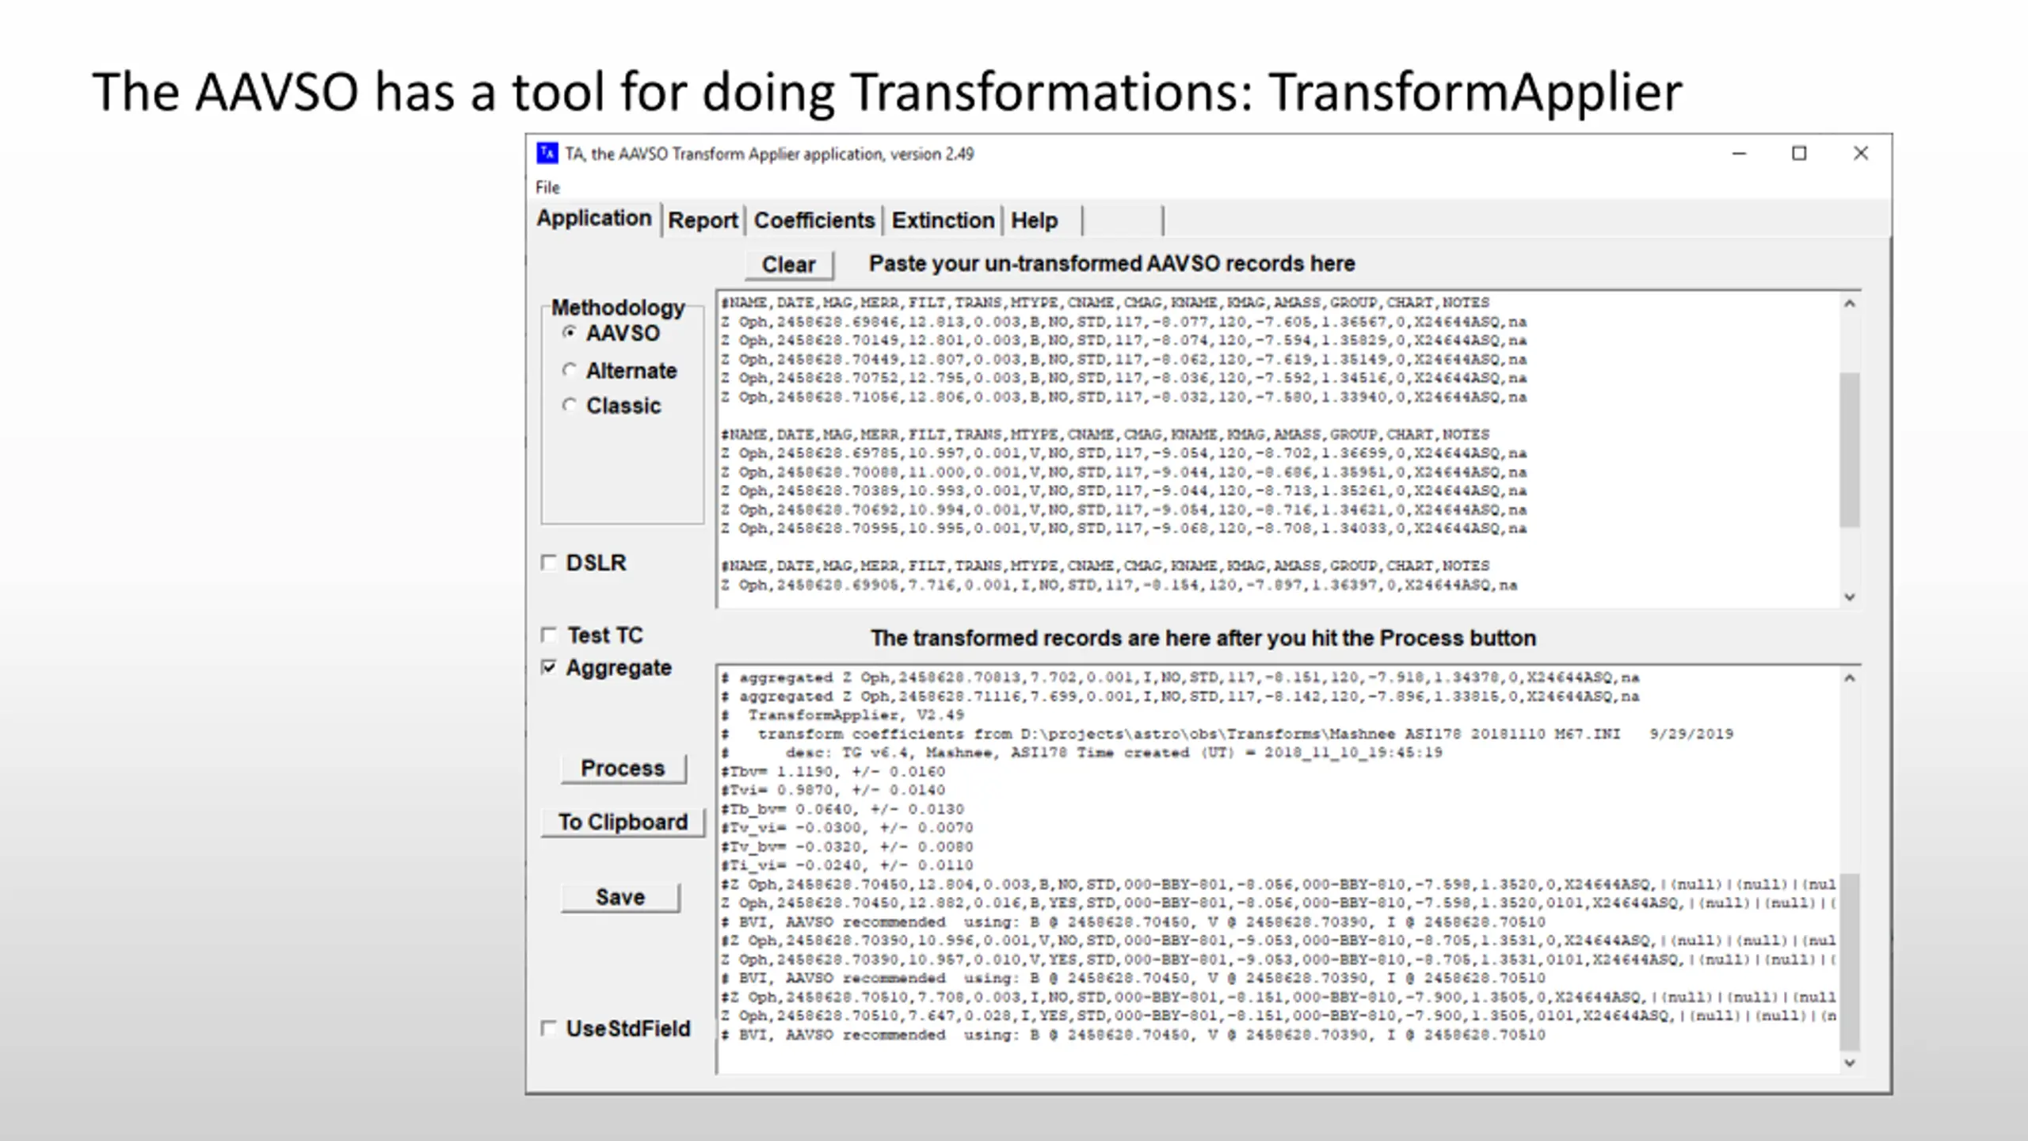Click the Save button

[x=620, y=897]
